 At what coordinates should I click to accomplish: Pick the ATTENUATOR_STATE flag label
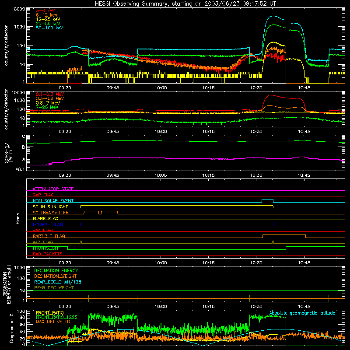[53, 189]
